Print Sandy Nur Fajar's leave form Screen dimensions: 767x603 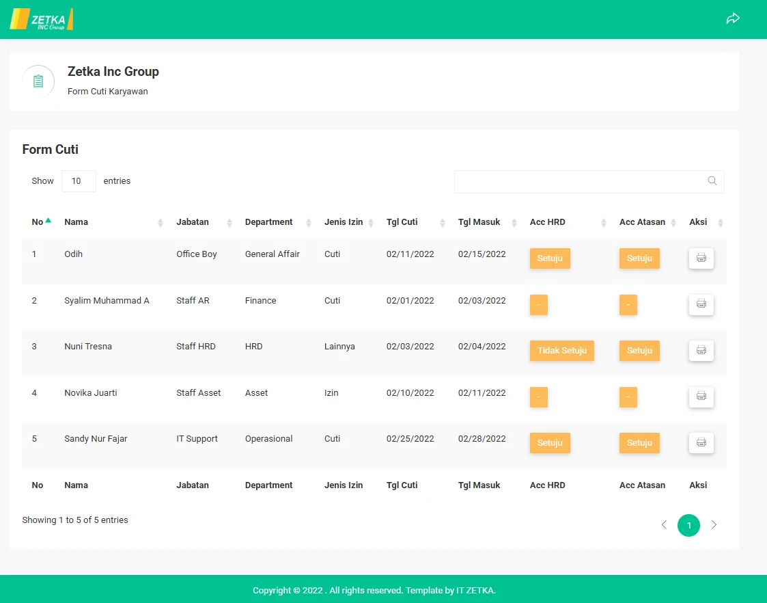(x=701, y=443)
